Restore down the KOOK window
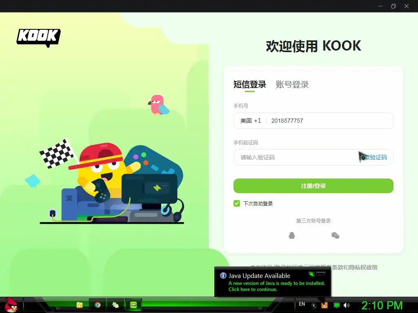Viewport: 418px width, 313px height. tap(394, 6)
